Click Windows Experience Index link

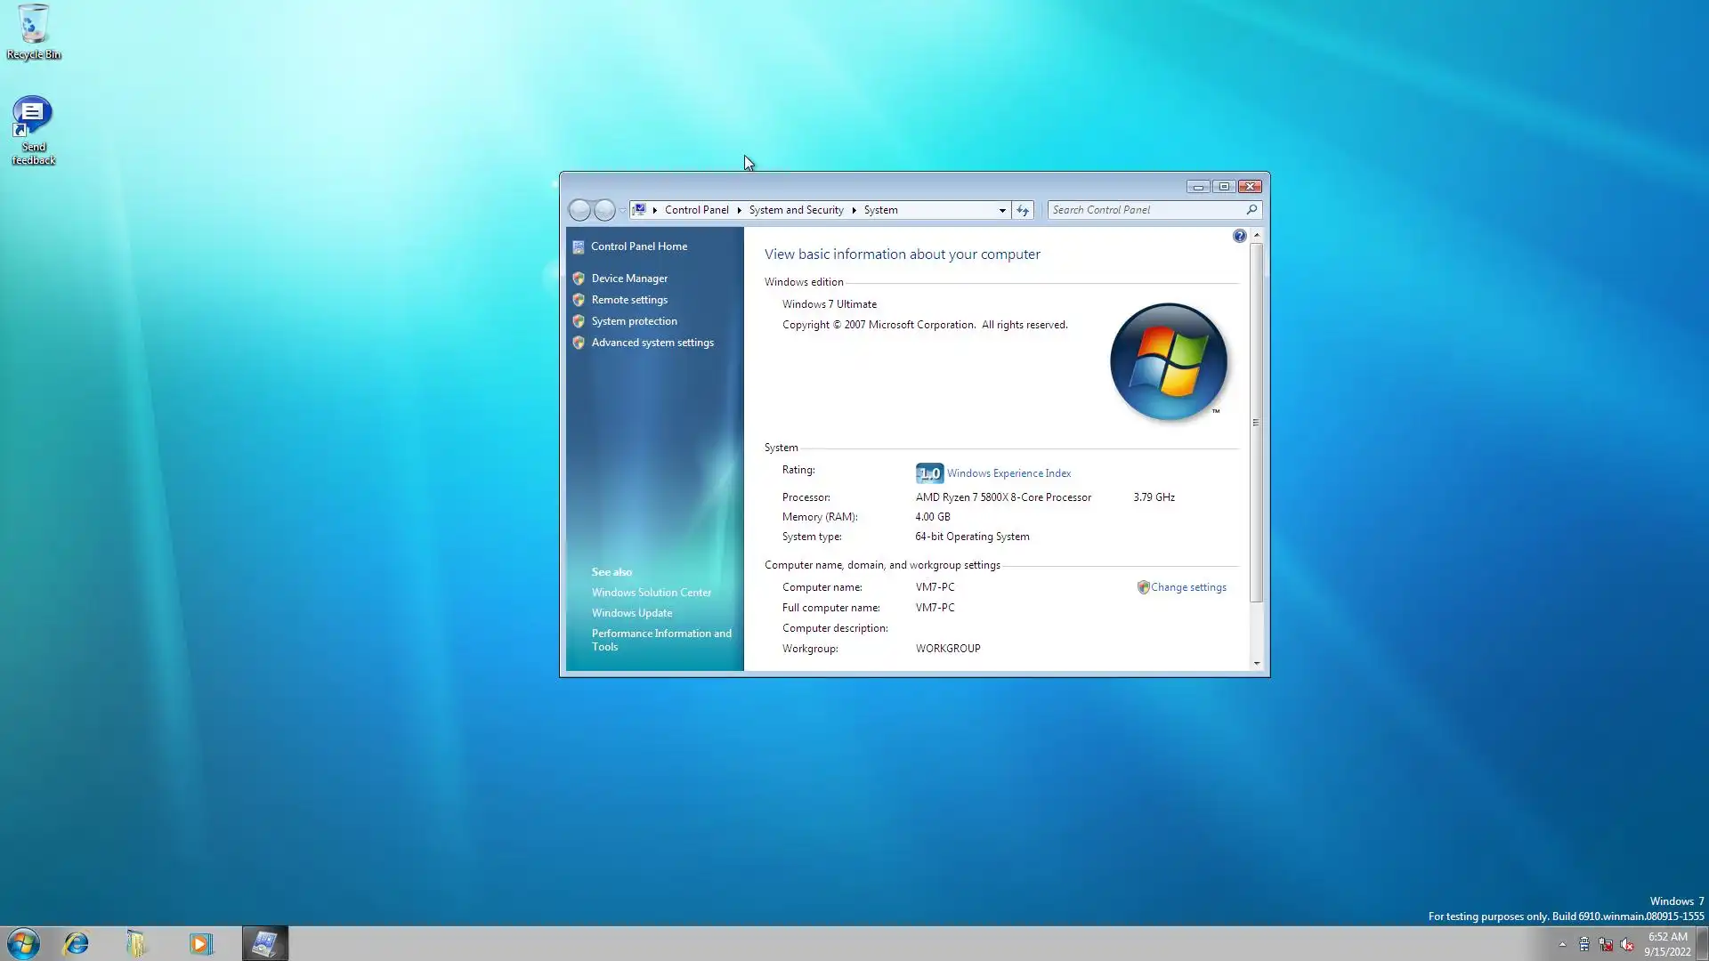tap(1008, 473)
